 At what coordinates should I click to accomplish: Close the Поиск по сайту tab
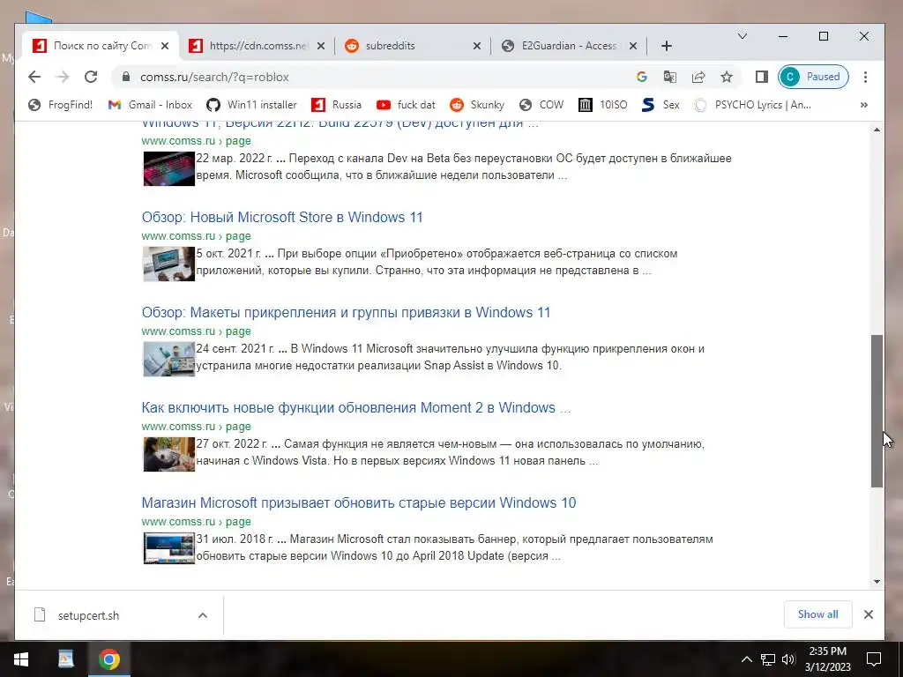165,46
